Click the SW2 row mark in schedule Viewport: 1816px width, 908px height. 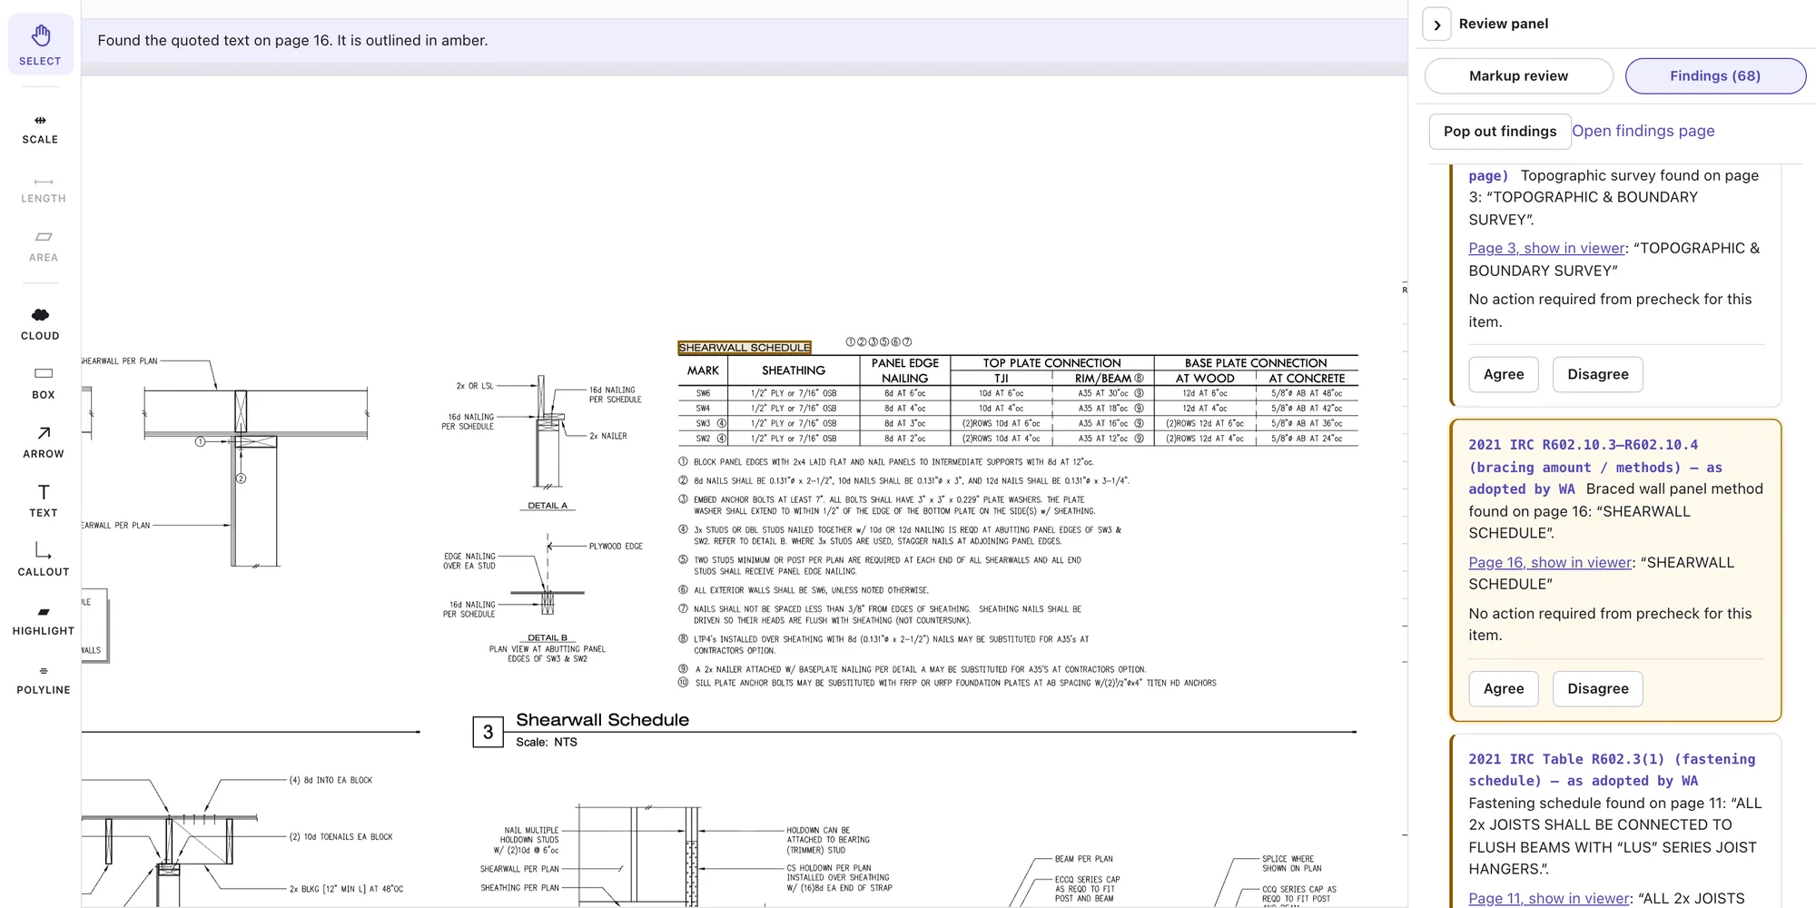tap(704, 439)
